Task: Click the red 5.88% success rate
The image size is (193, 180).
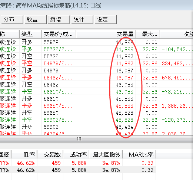Action: click(79, 163)
